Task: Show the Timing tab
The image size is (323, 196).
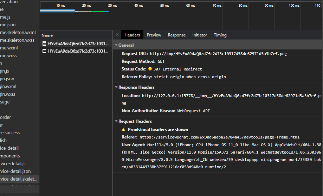Action: coord(220,35)
